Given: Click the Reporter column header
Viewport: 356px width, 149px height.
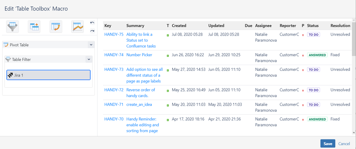Looking at the screenshot, I should pyautogui.click(x=288, y=26).
